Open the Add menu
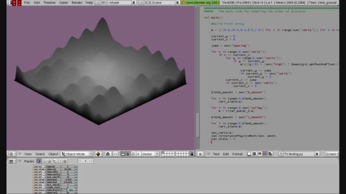346x194 pixels. [37, 3]
